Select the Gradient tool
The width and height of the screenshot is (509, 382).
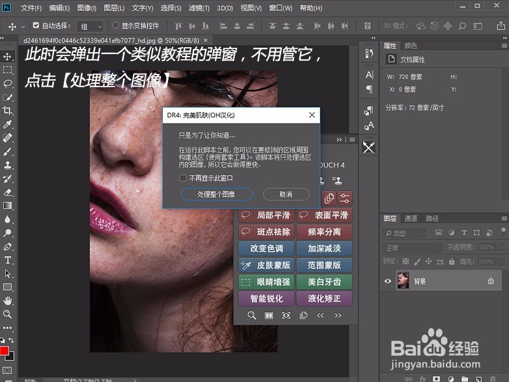click(7, 206)
